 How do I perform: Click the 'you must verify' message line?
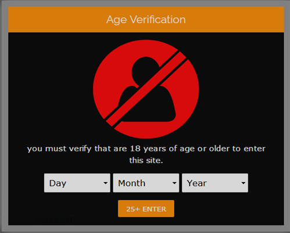click(x=146, y=149)
